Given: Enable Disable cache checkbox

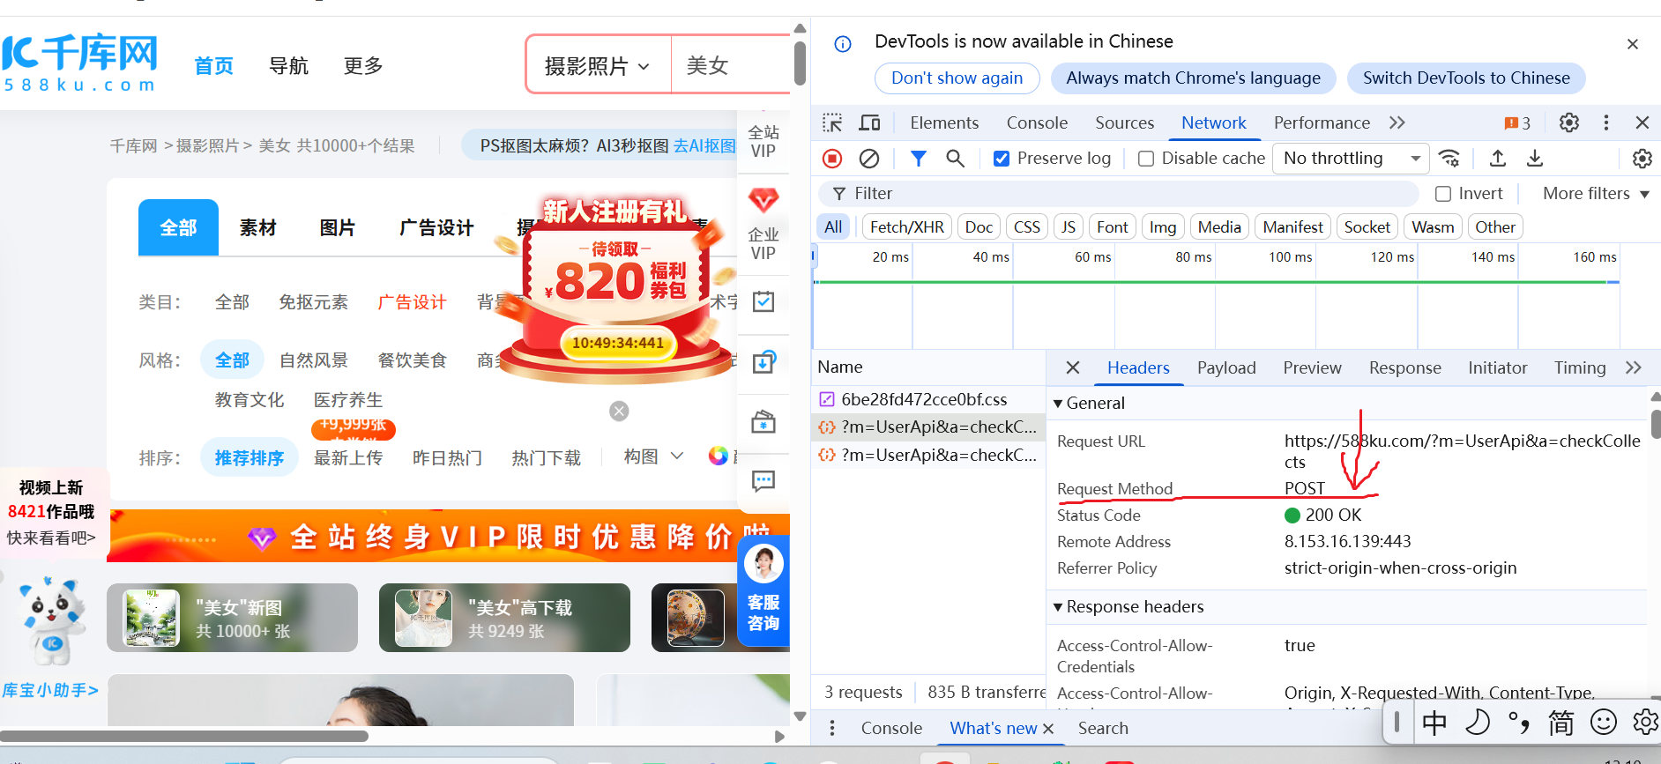Looking at the screenshot, I should coord(1146,159).
